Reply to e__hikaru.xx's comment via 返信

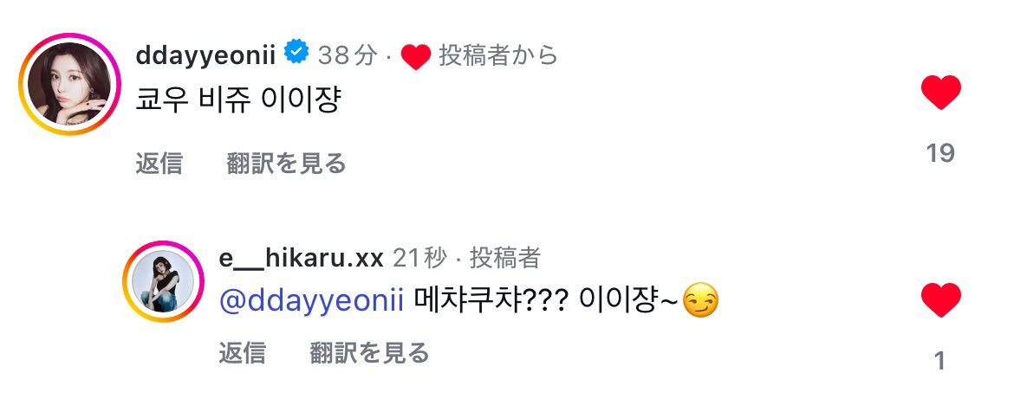click(x=242, y=353)
